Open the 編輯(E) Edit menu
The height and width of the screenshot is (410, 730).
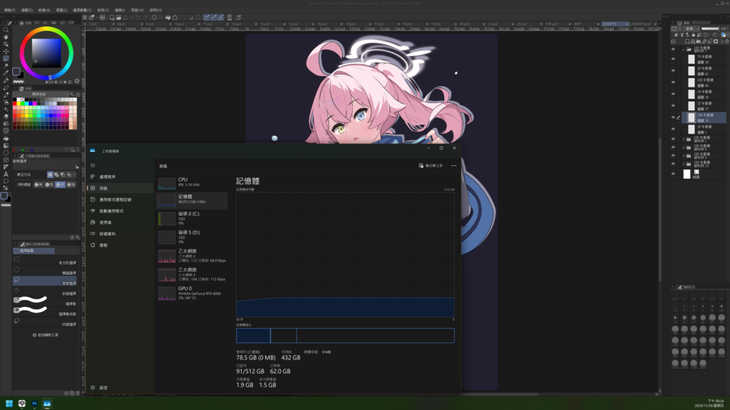pyautogui.click(x=27, y=10)
